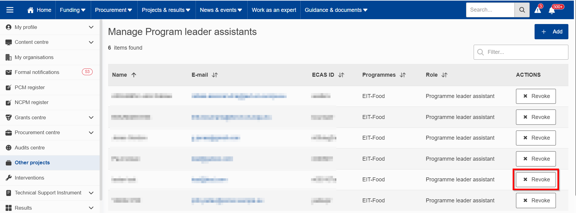576x213 pixels.
Task: Sort the Programmes column icon
Action: click(x=403, y=75)
